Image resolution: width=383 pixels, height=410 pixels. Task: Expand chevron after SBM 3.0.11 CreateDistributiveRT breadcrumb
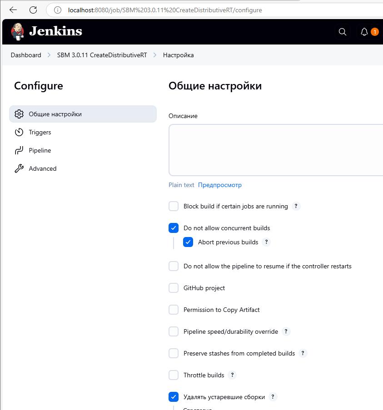155,55
